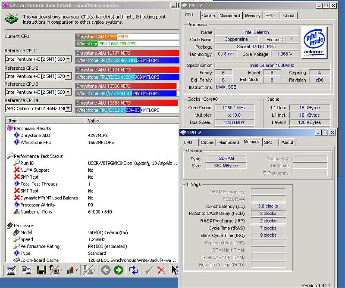Viewport: 345px width, 288px height.
Task: Click the red X icon beside SMP Test
Action: [x=17, y=177]
